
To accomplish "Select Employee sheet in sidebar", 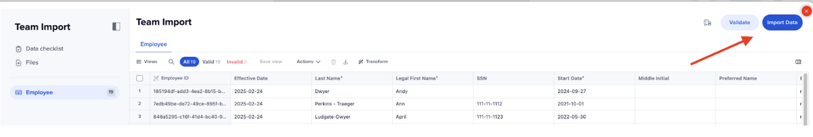I will (65, 93).
